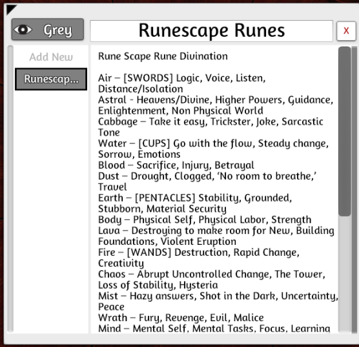Click the line starting 'Mind – Mental Self'
The width and height of the screenshot is (359, 347).
tap(214, 329)
